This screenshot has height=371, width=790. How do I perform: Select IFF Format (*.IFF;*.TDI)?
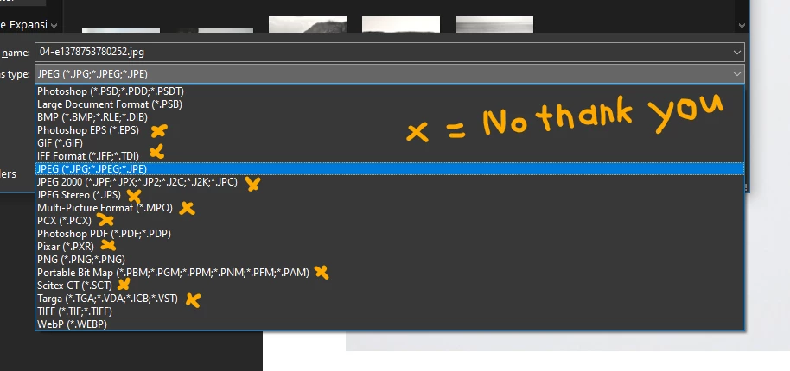390,156
